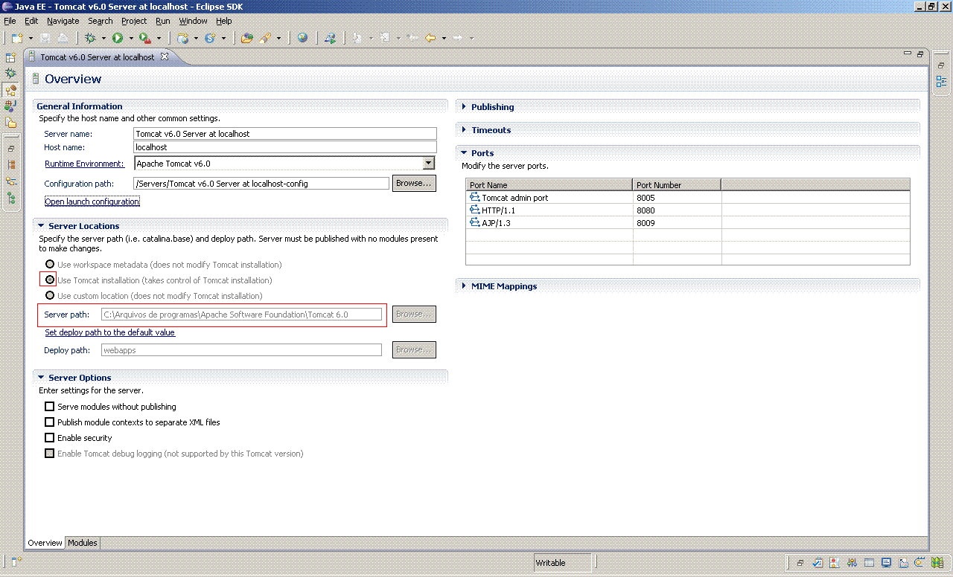Screen dimensions: 953x577
Task: Toggle the Enable security checkbox
Action: [50, 438]
